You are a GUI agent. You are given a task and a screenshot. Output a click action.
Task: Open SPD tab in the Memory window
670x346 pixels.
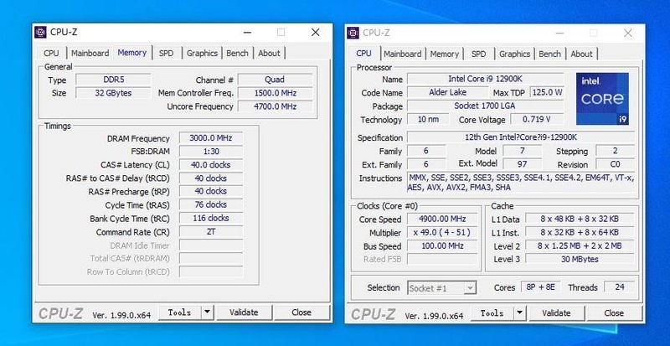tap(166, 53)
